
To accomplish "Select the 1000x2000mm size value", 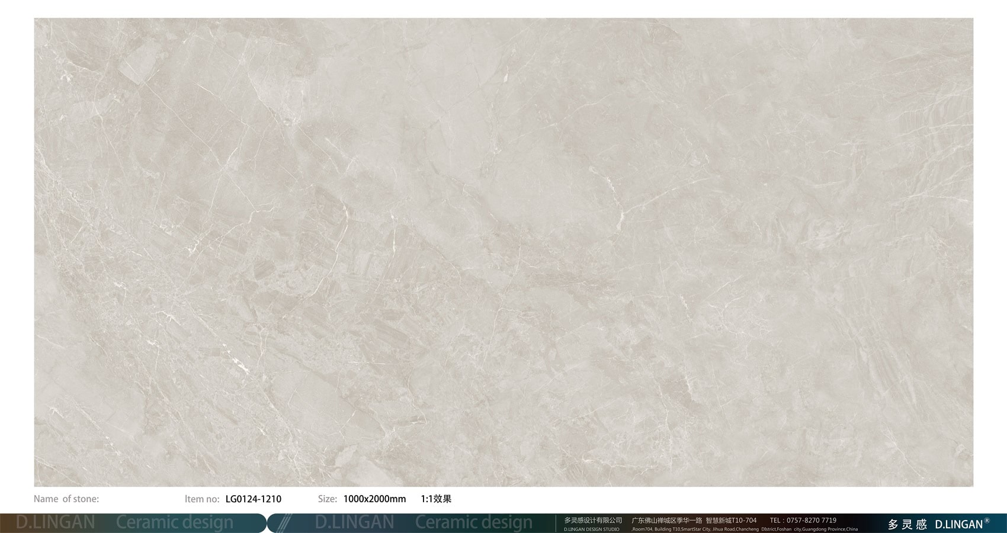I will point(374,499).
